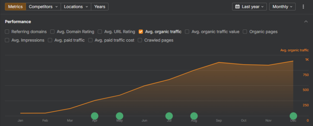Uncheck the Avg. organic traffic checkbox
The width and height of the screenshot is (313, 126).
point(141,32)
